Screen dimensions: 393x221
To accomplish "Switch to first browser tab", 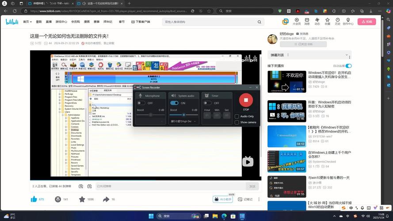I will point(50,4).
